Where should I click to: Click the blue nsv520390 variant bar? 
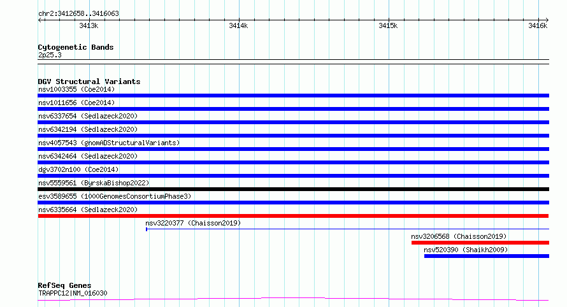(x=487, y=256)
